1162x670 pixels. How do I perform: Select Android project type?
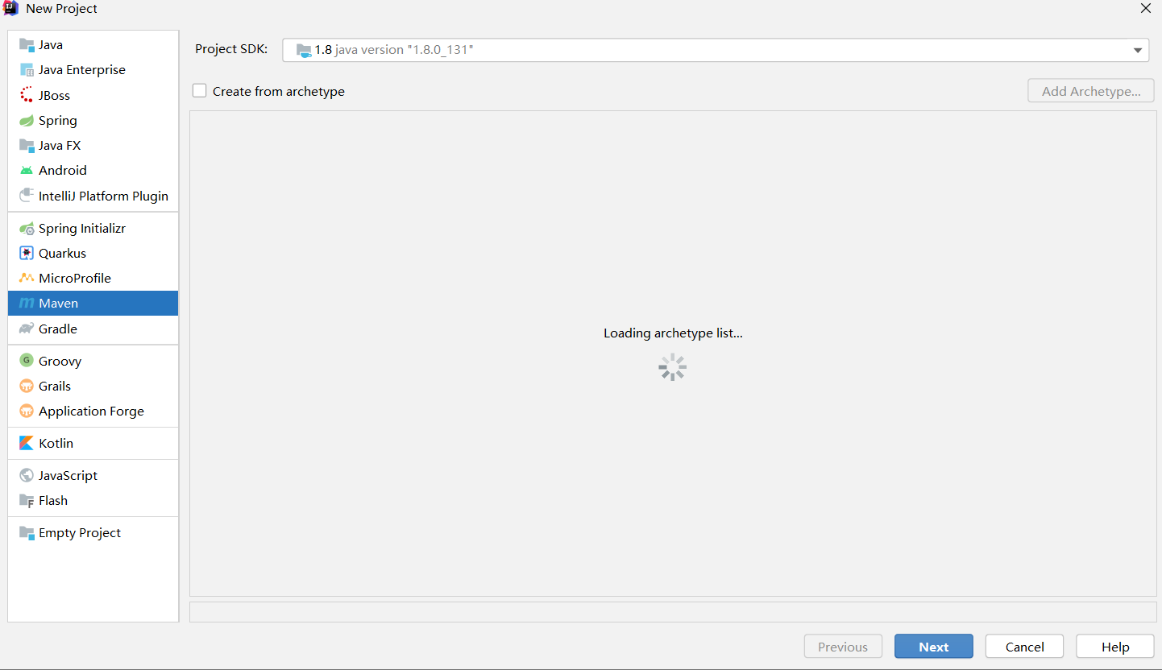pos(93,171)
